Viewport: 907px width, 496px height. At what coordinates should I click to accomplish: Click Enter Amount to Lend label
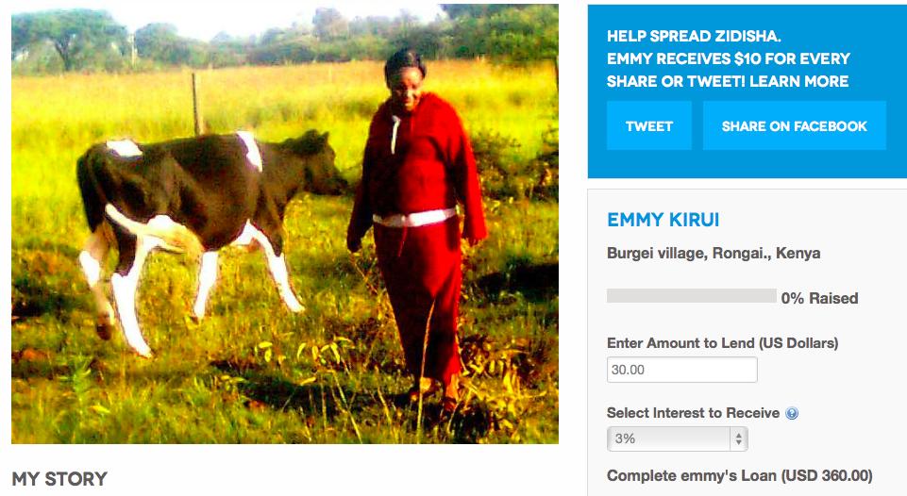pos(722,343)
